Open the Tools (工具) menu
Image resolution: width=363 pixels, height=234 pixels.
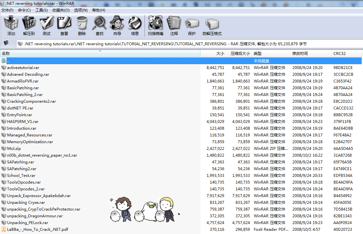tap(41, 10)
